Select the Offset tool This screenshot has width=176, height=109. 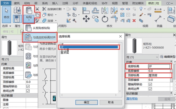pyautogui.click(x=95, y=11)
